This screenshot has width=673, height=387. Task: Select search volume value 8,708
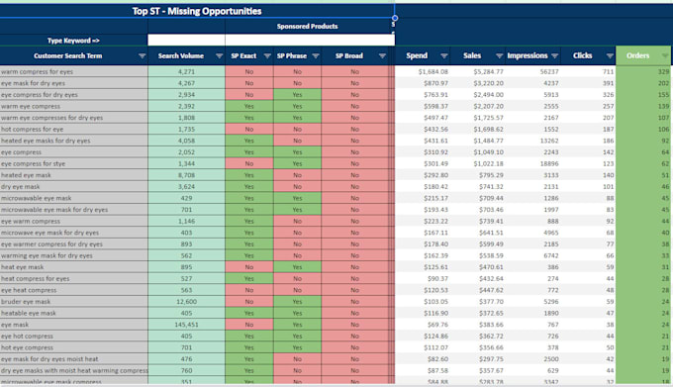(186, 175)
